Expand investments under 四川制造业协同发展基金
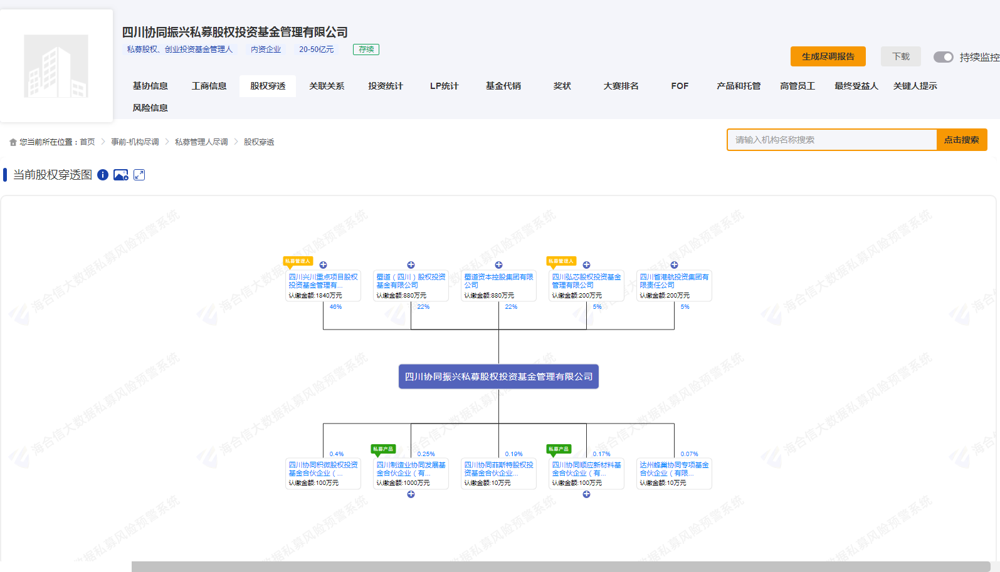 click(x=411, y=494)
